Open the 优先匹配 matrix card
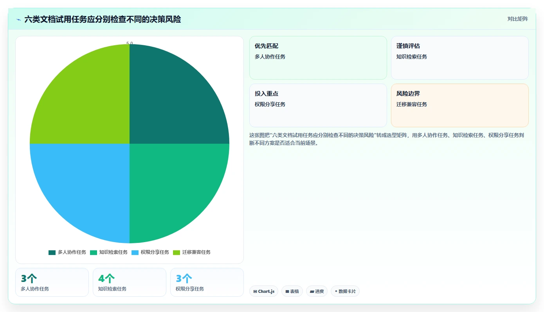 [x=318, y=58]
